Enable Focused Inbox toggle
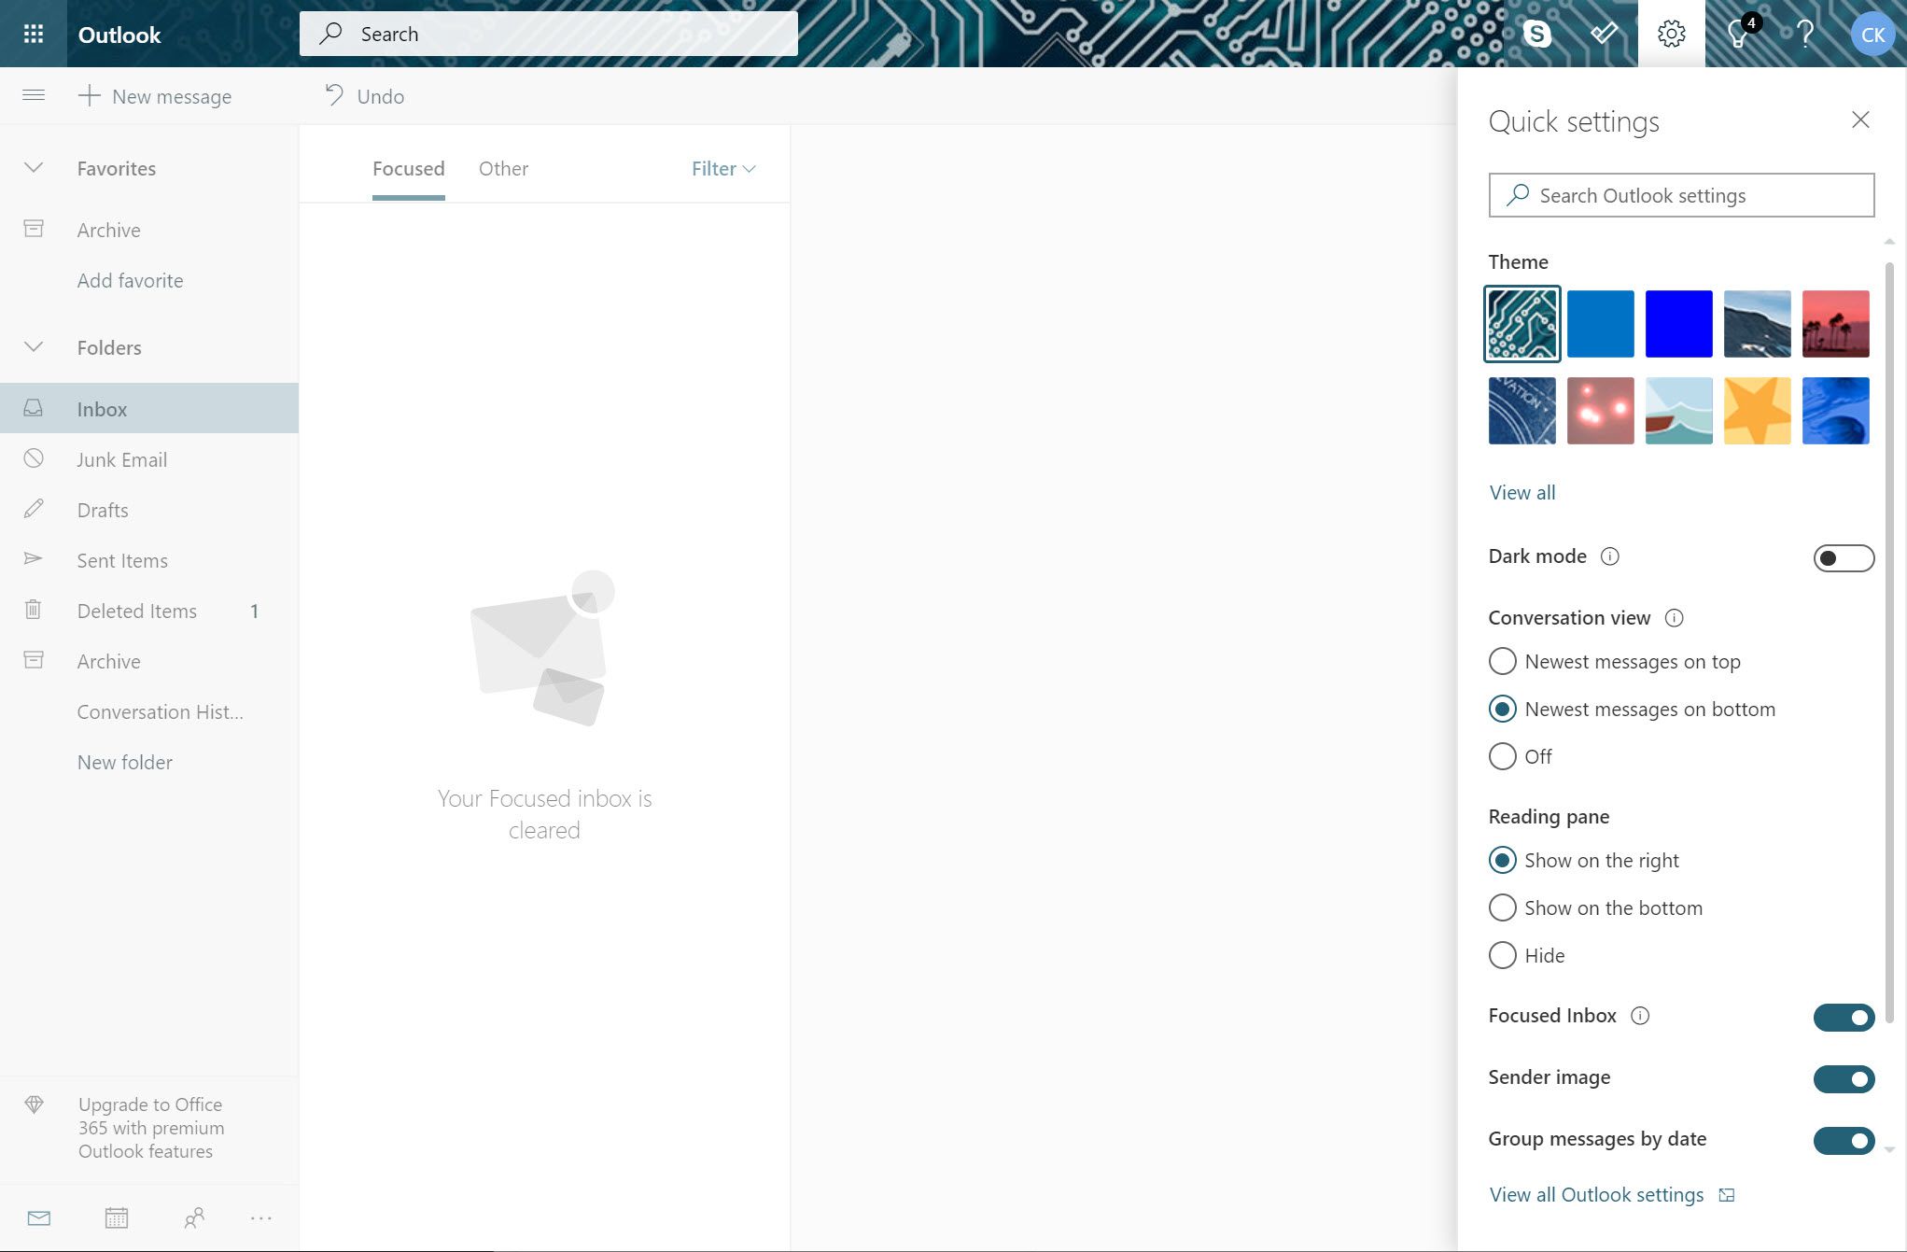This screenshot has height=1252, width=1907. tap(1844, 1016)
